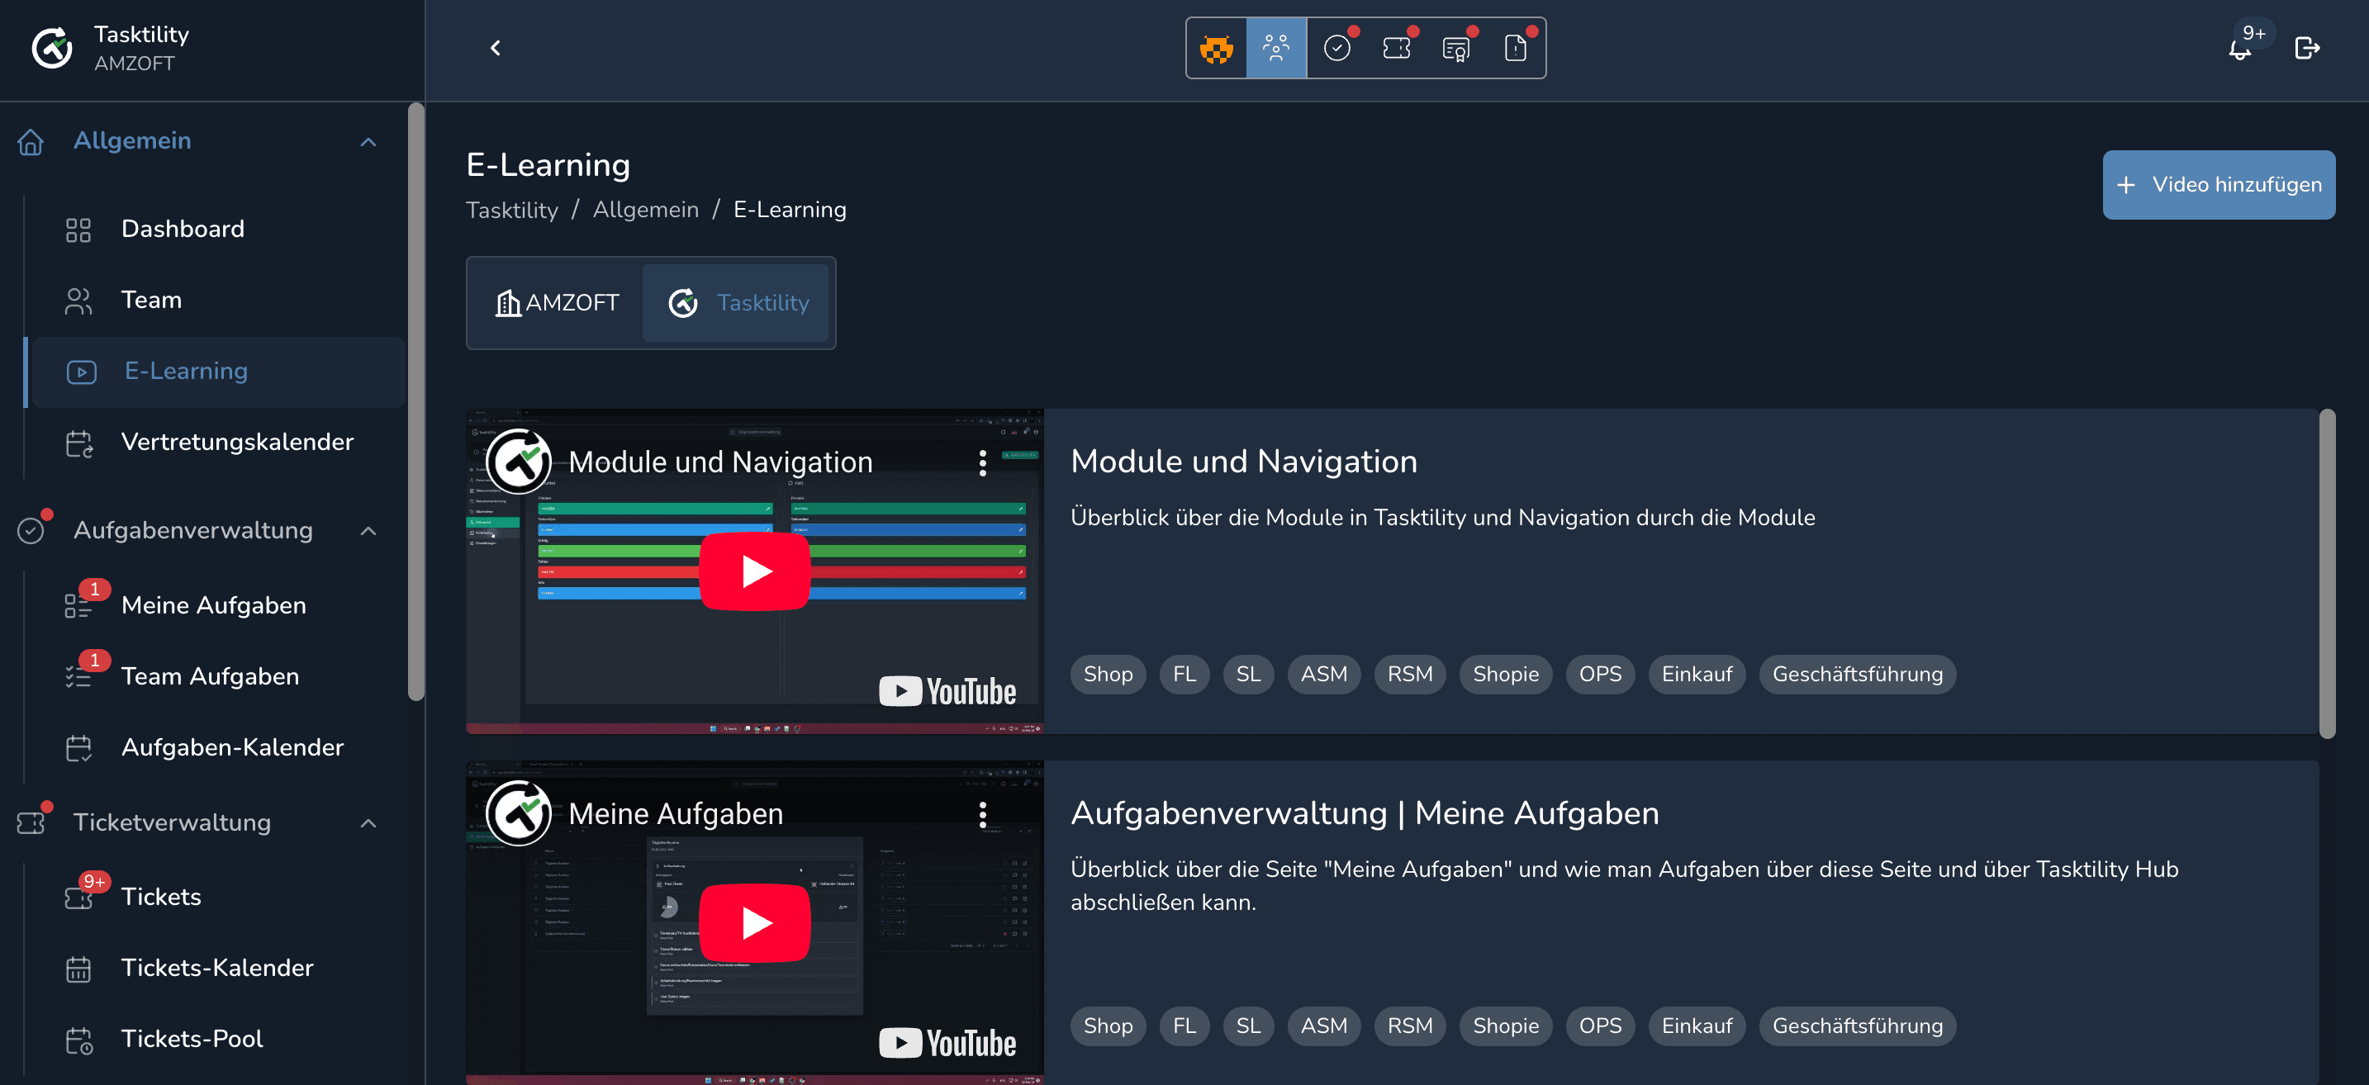The height and width of the screenshot is (1085, 2369).
Task: Open the certificate icon in the top toolbar
Action: point(1455,48)
